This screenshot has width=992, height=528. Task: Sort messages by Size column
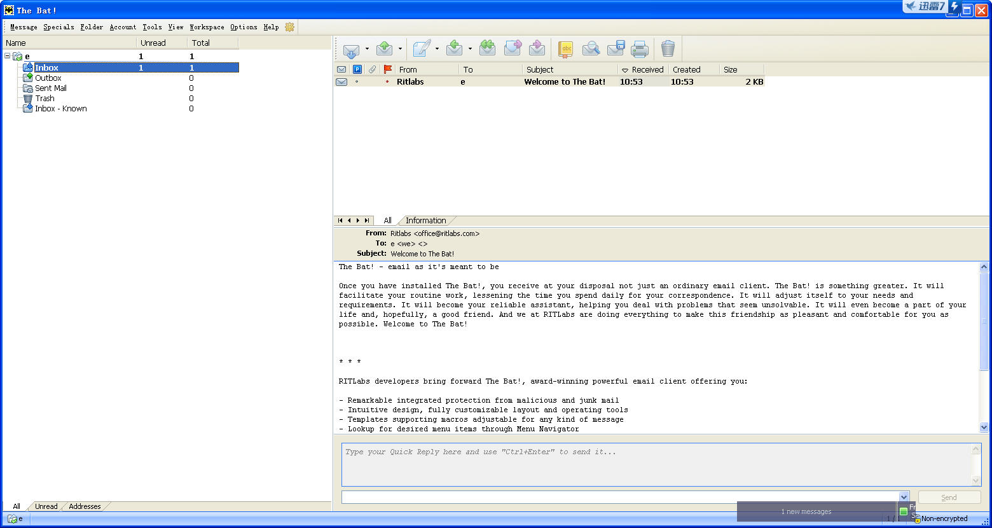coord(742,69)
